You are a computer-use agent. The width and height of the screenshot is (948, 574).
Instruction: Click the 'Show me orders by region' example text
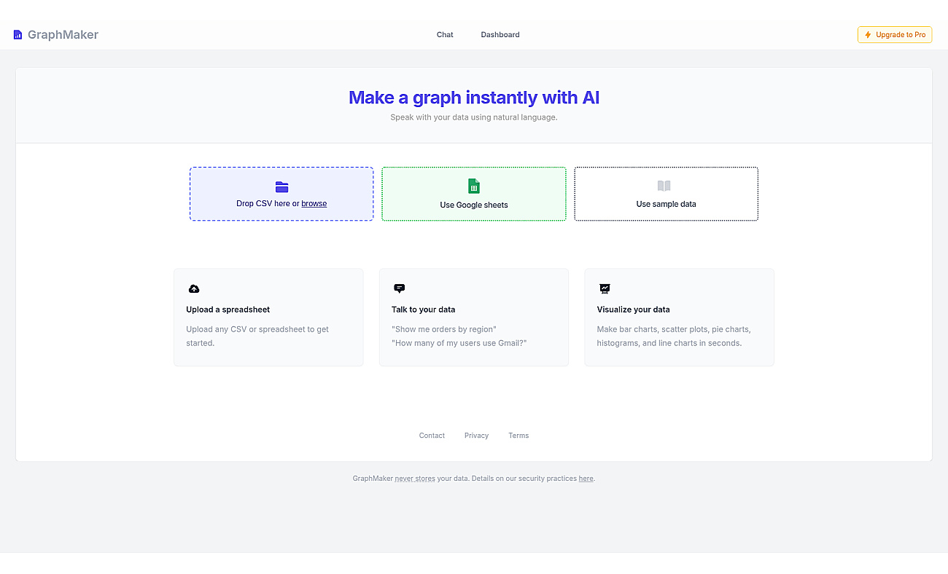tap(444, 329)
